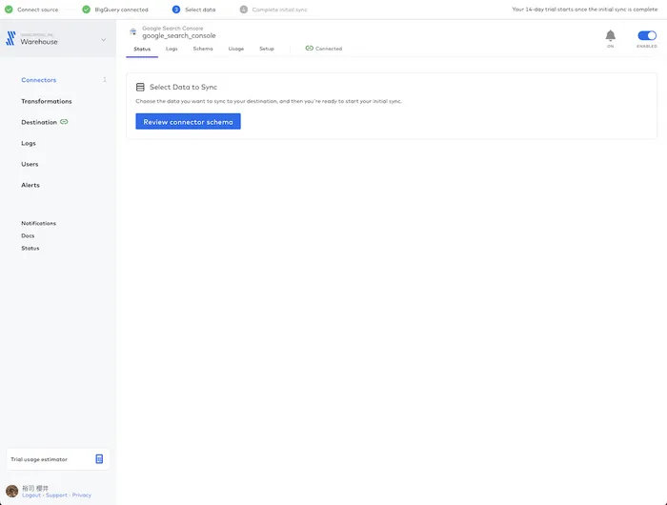The height and width of the screenshot is (505, 667).
Task: Open the Status link in sidebar footer group
Action: (x=30, y=248)
